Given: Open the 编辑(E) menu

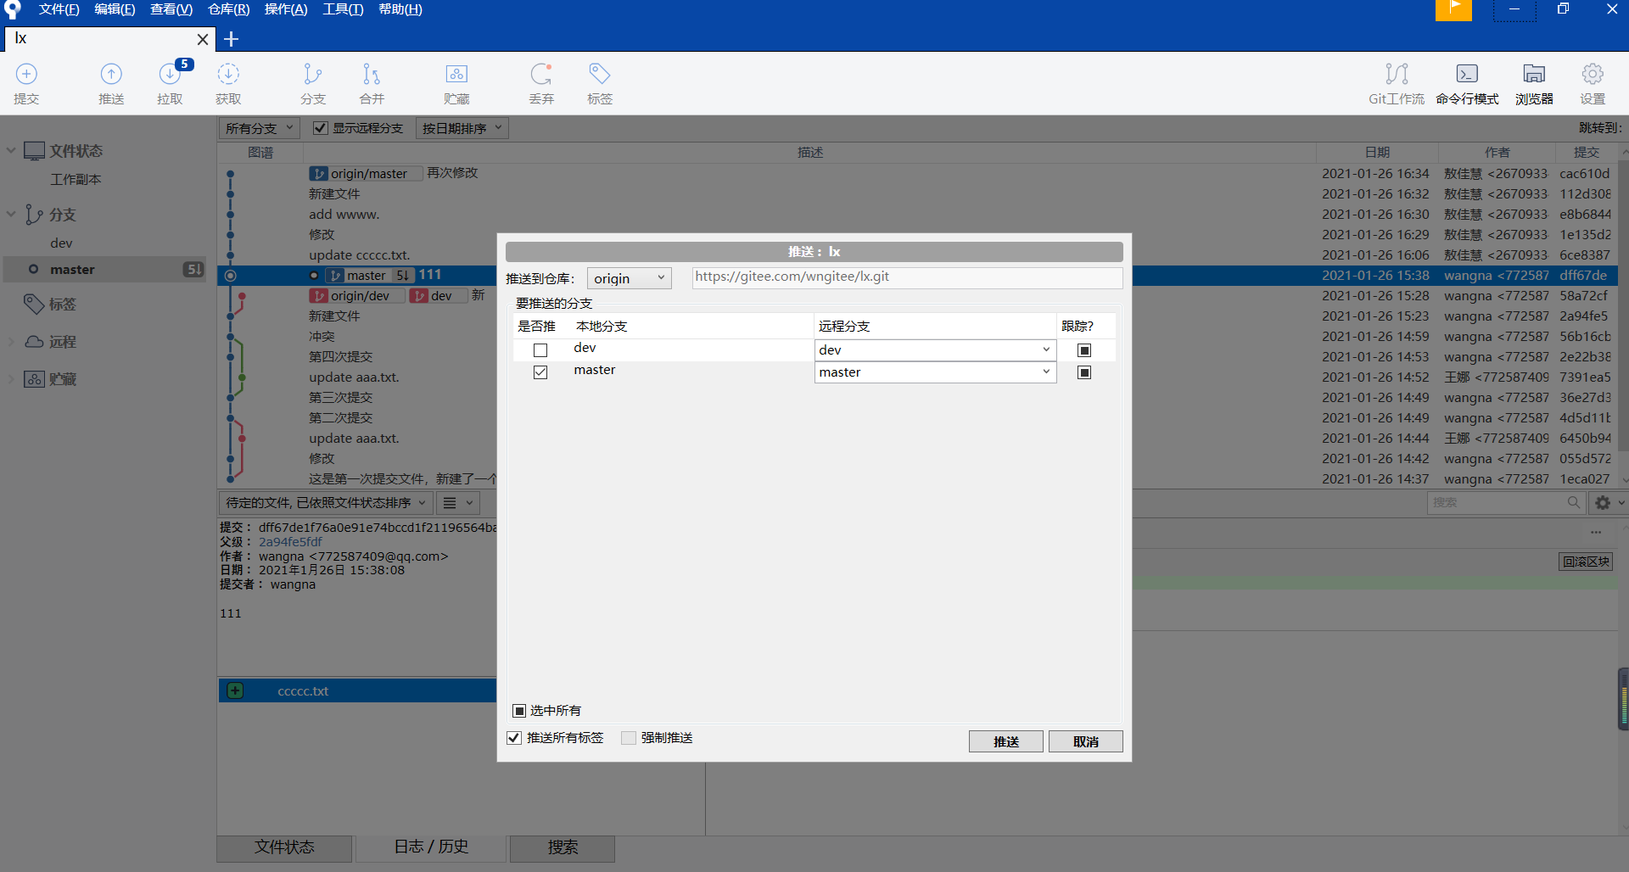Looking at the screenshot, I should point(115,9).
